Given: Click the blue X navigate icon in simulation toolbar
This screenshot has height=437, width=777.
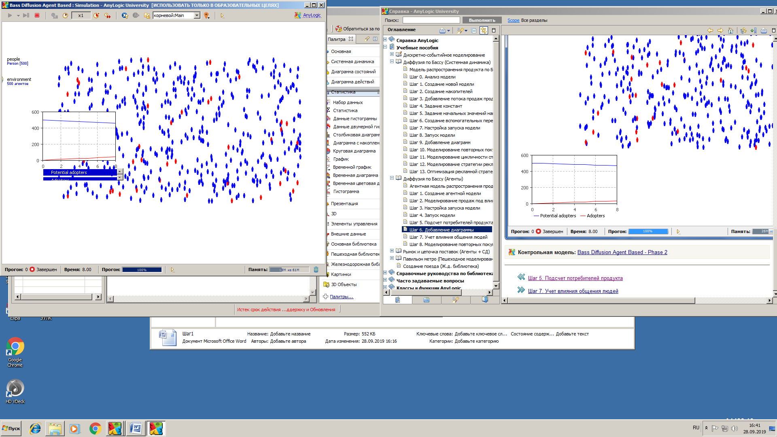Looking at the screenshot, I should tap(125, 15).
